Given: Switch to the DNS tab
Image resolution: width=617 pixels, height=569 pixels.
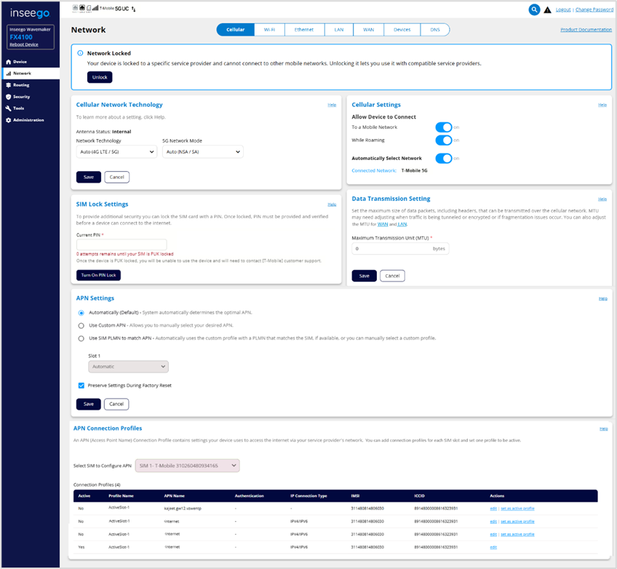Looking at the screenshot, I should (435, 30).
